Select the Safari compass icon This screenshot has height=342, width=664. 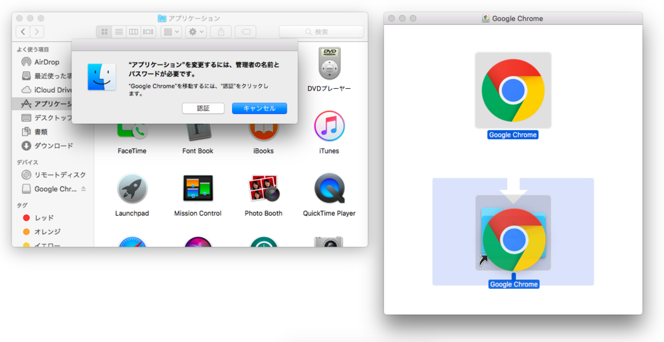pos(132,242)
